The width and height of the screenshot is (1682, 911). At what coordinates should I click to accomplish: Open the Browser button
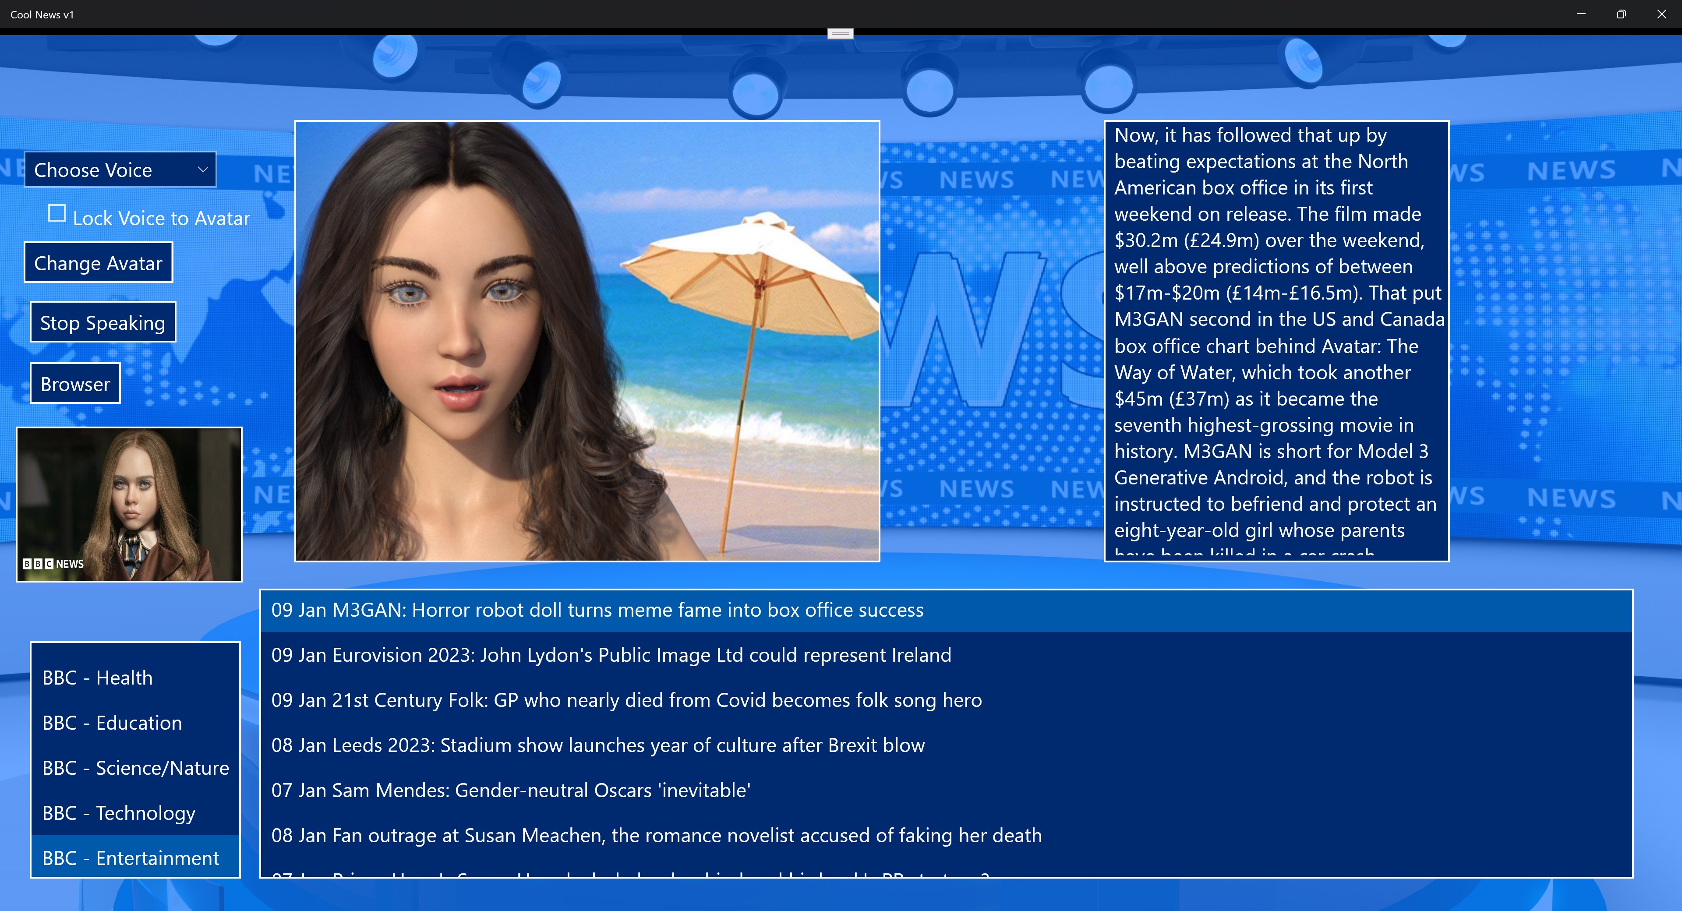(x=75, y=384)
